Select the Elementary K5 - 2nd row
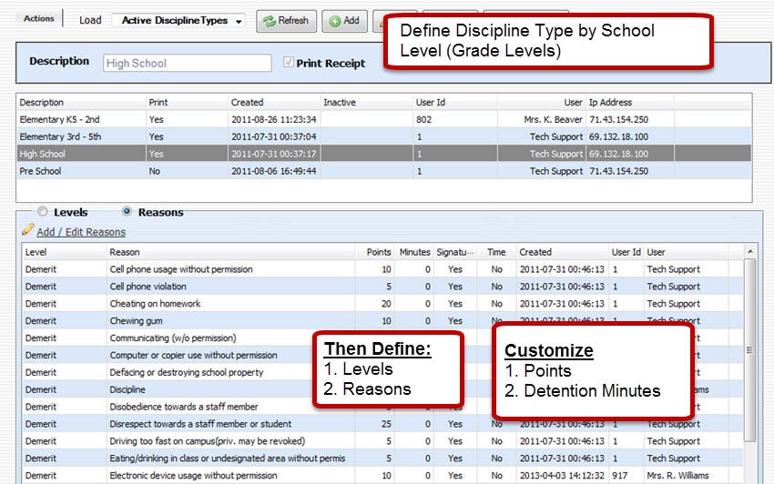 tap(384, 119)
